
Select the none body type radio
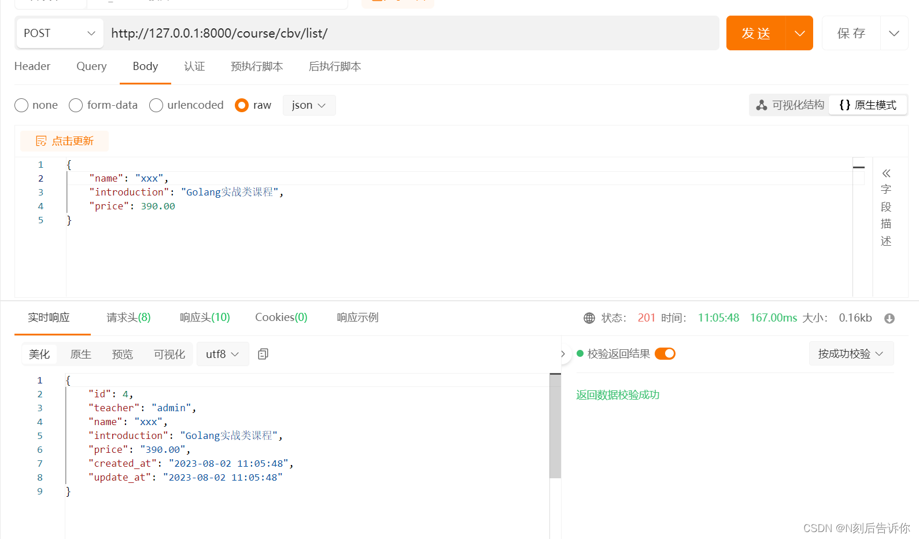point(21,105)
